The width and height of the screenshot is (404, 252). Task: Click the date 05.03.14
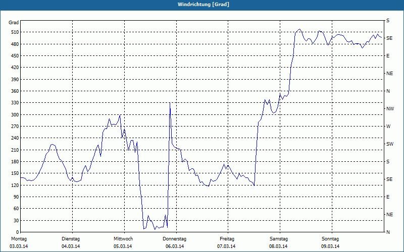(123, 246)
